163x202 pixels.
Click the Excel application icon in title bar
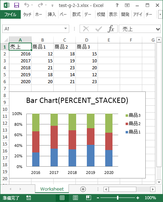[7, 5]
